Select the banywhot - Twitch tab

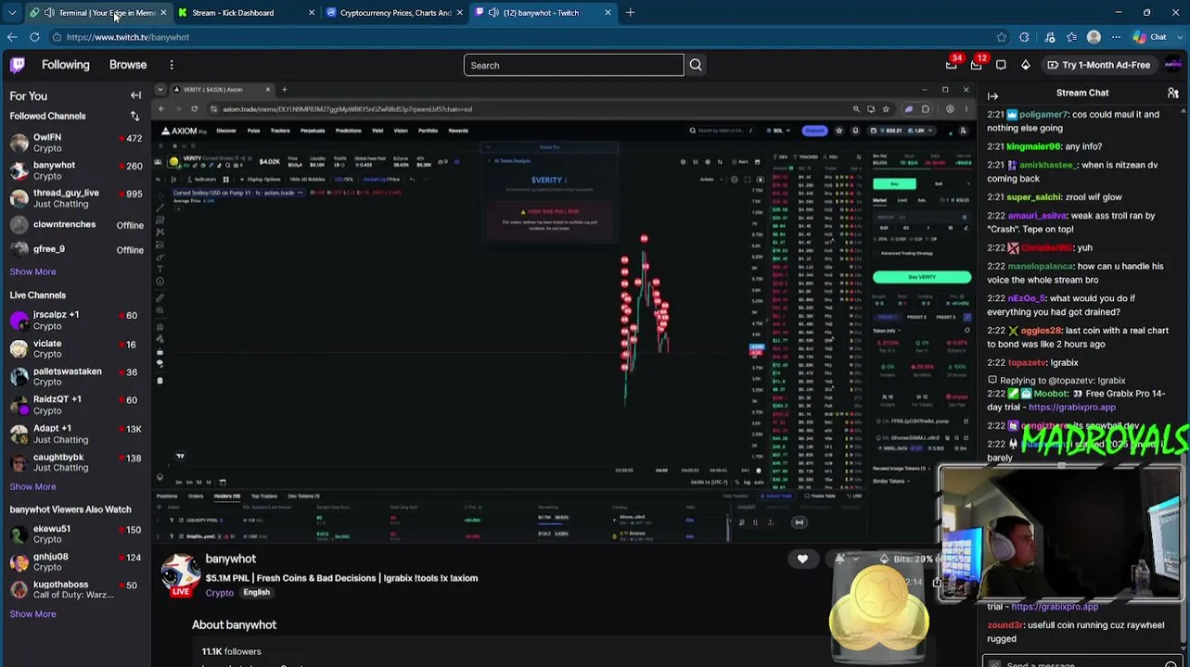[544, 13]
